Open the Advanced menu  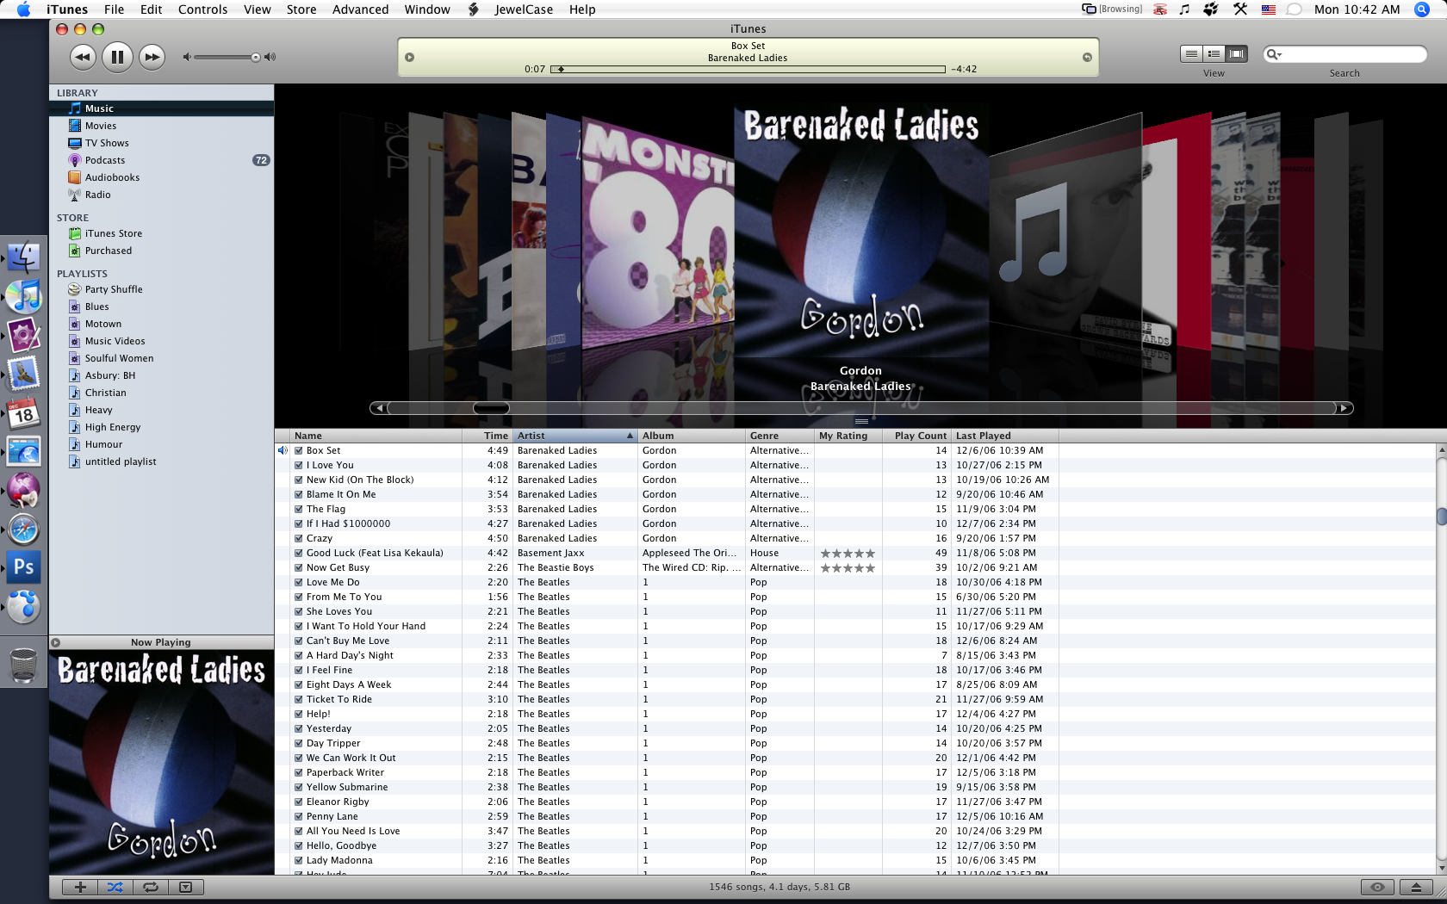pos(360,9)
